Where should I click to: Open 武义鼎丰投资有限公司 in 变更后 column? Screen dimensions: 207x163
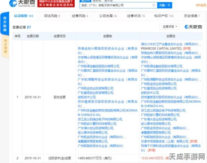point(156,123)
